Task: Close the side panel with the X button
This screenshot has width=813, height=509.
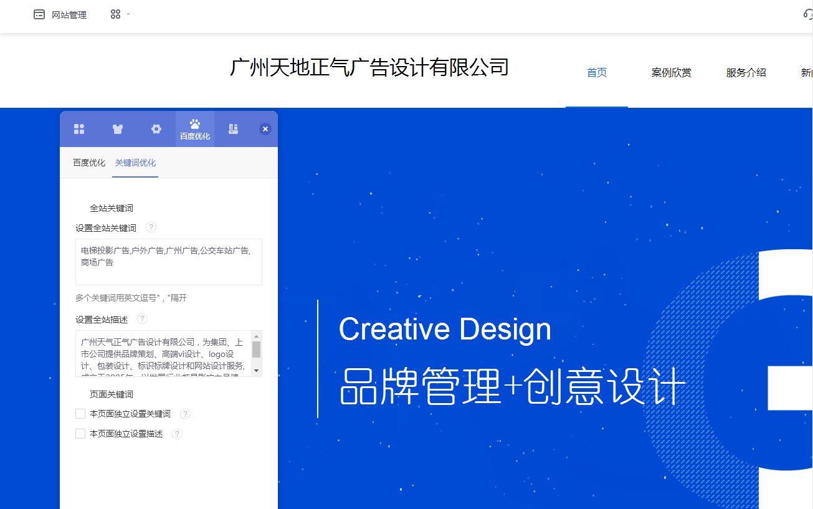Action: coord(265,129)
